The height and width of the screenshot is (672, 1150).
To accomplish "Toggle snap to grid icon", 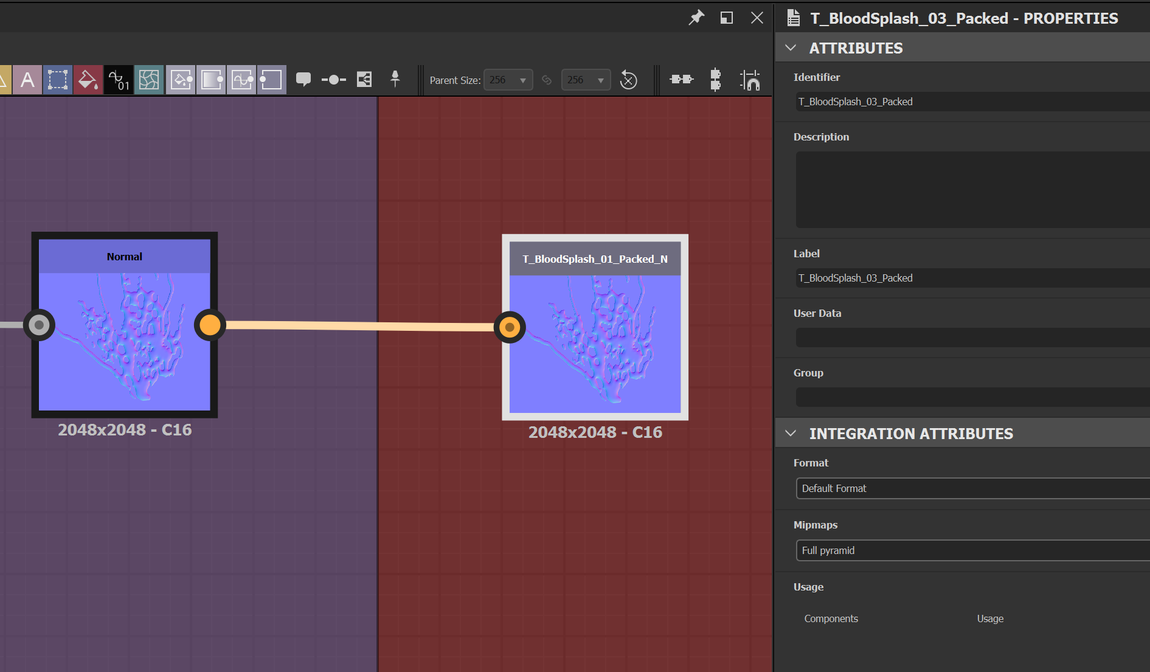I will (x=750, y=80).
